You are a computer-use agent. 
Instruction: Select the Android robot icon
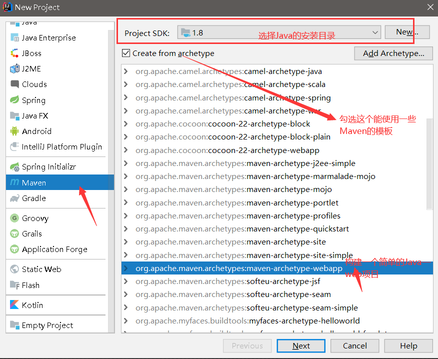pos(14,131)
